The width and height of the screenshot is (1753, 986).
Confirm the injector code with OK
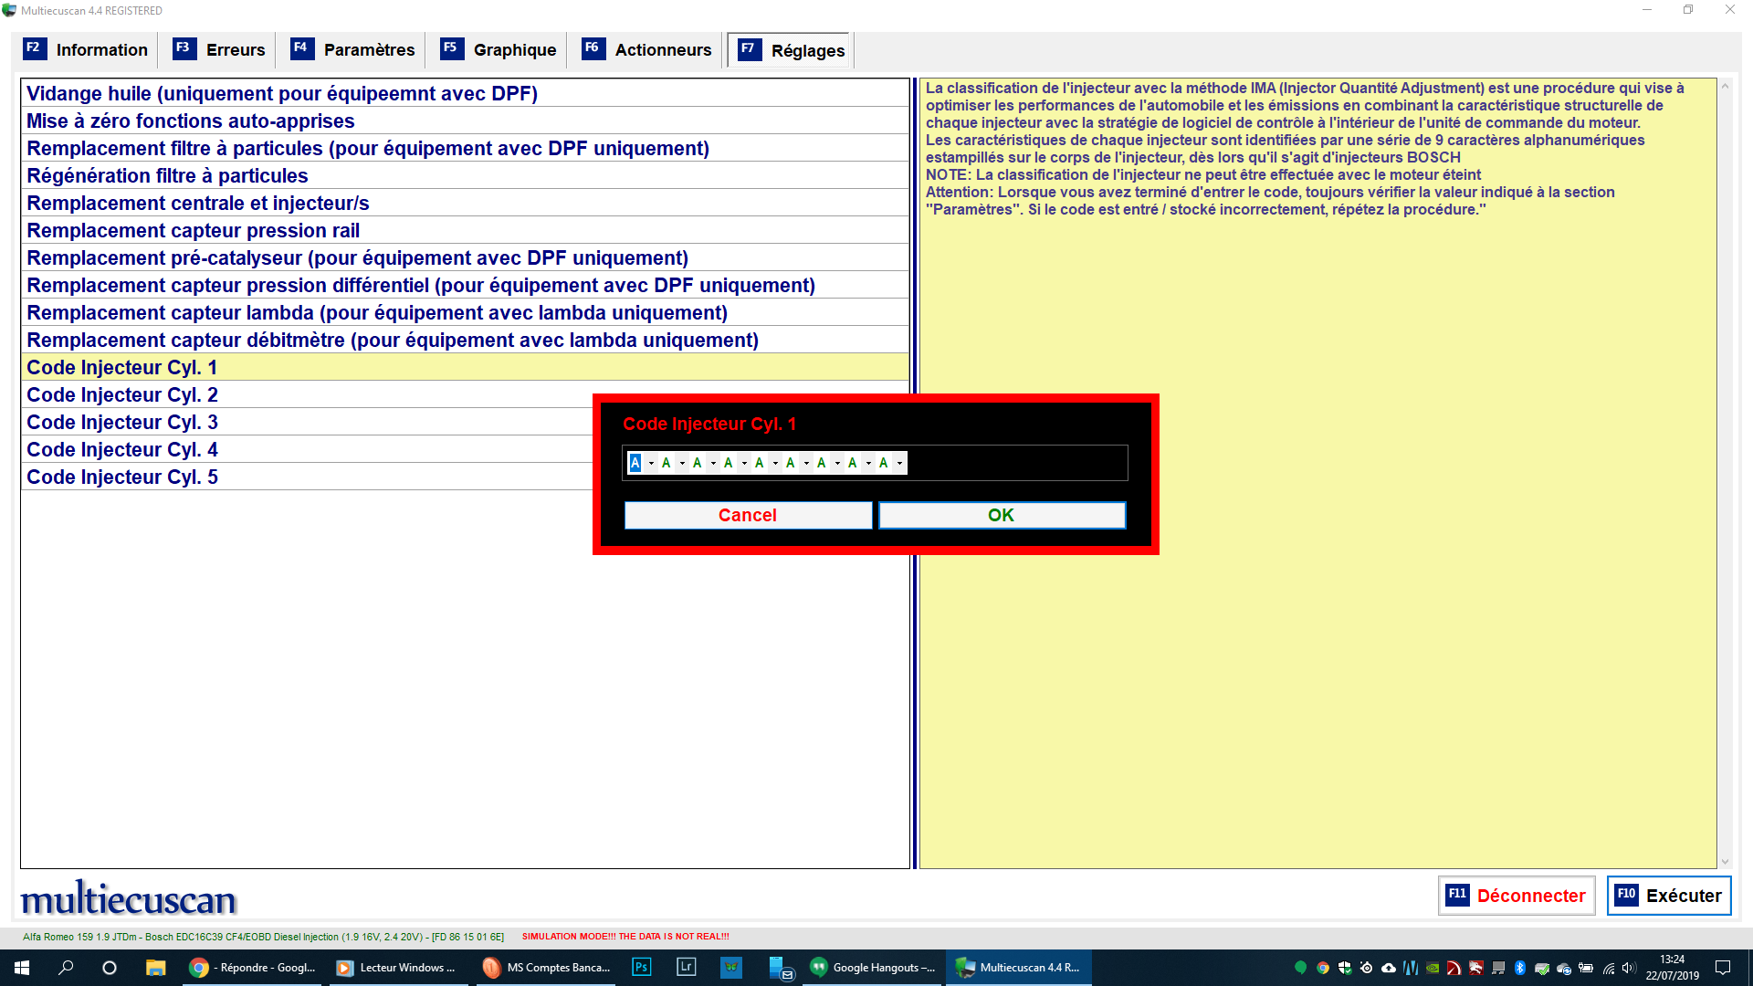click(x=1002, y=515)
